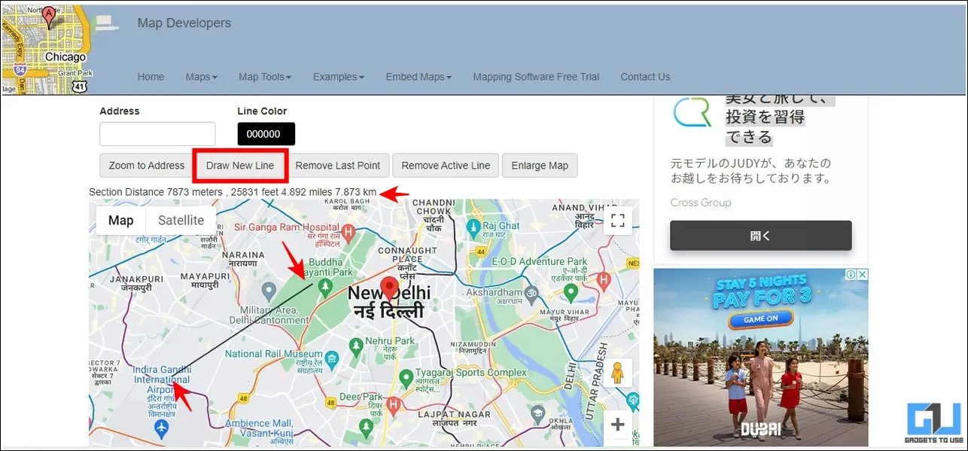Select the Sir Ganga Ram Hospital marker
Viewport: 968px width, 451px height.
348,230
